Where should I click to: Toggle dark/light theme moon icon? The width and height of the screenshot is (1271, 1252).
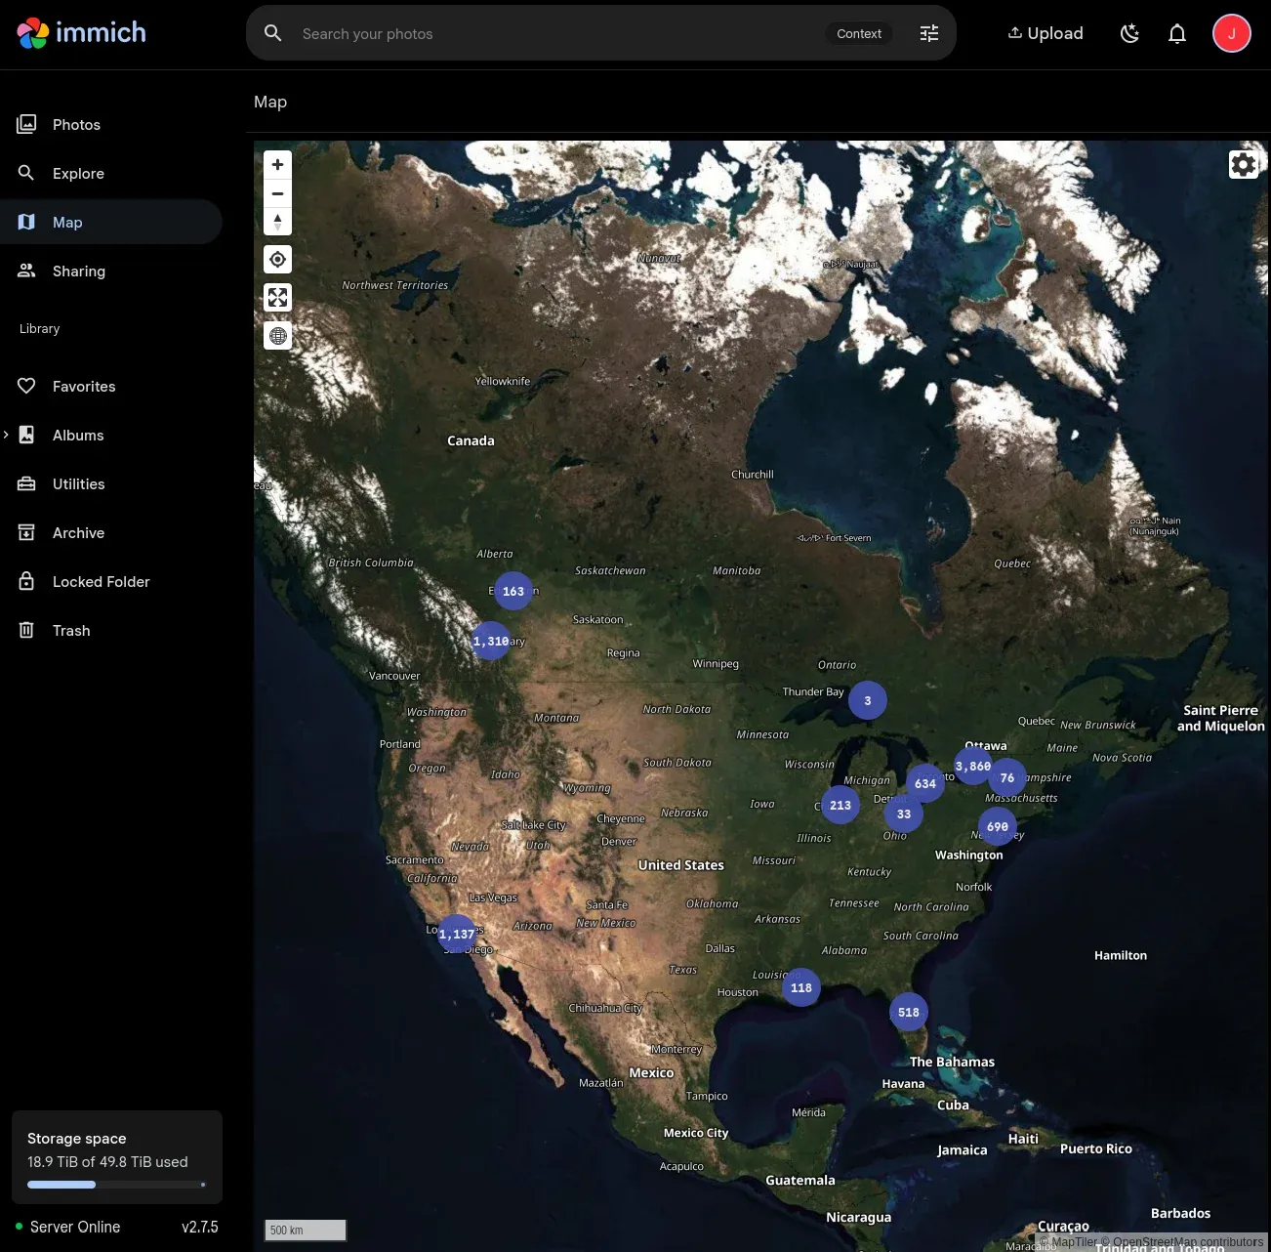point(1130,33)
